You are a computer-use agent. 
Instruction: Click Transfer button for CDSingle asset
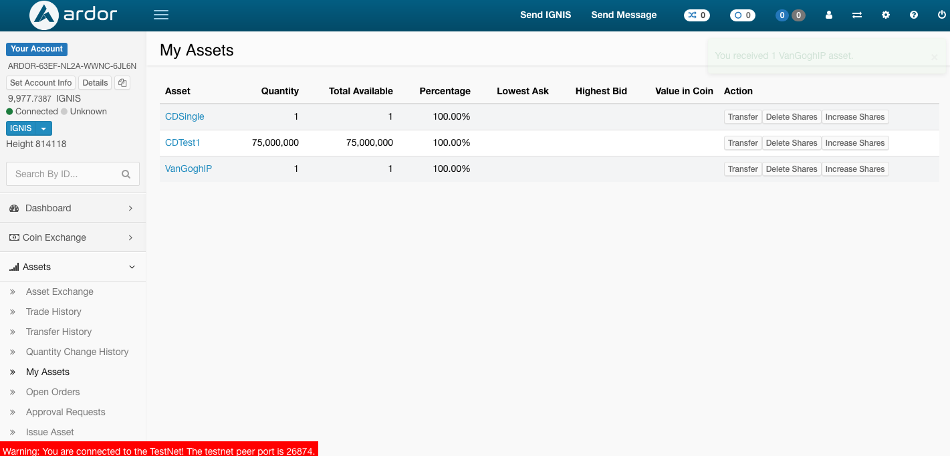743,117
